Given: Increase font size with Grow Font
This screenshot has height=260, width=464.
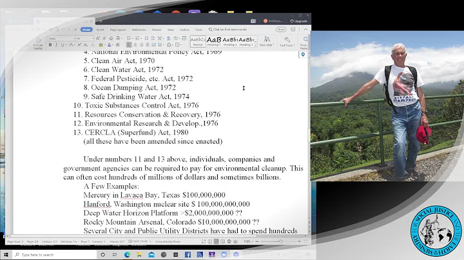Looking at the screenshot, I should click(x=98, y=39).
